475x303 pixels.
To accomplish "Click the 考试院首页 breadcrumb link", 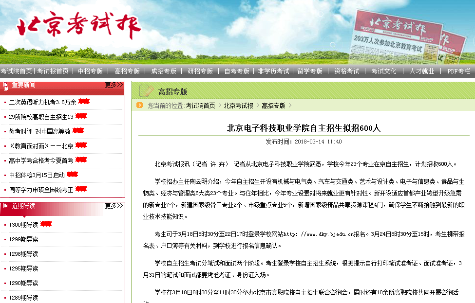I will pos(200,106).
